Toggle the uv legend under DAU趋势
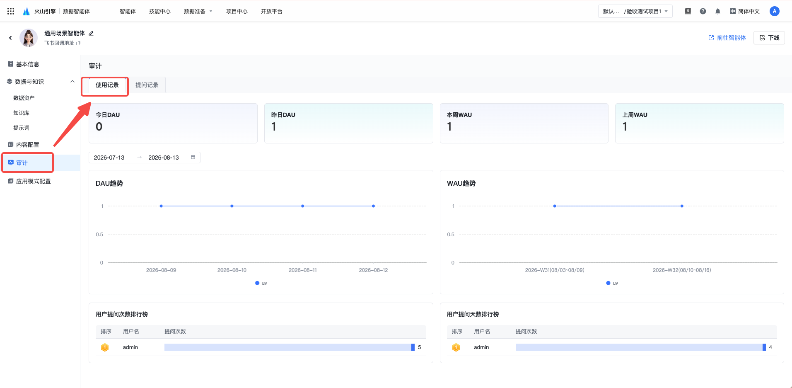The width and height of the screenshot is (792, 388). pos(261,283)
